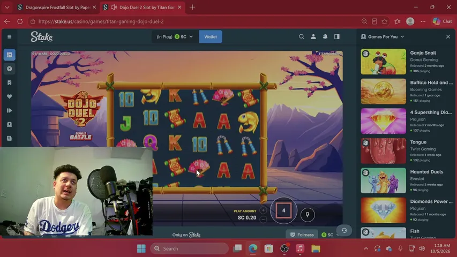This screenshot has width=457, height=257.
Task: Open the Tongue game title
Action: (x=418, y=142)
